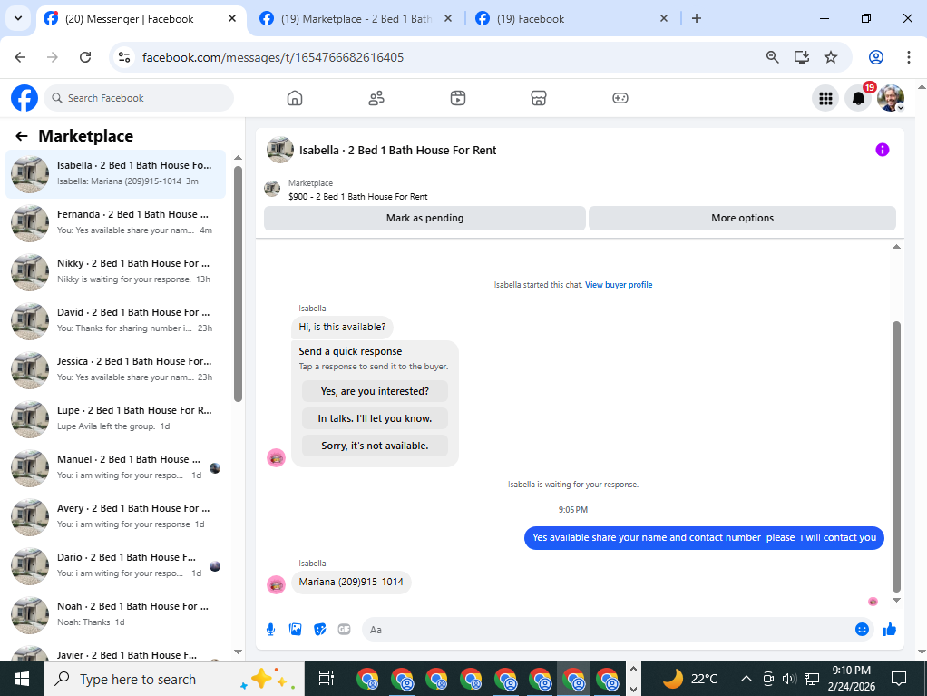Open the Isabella conversation in the list

[x=116, y=174]
